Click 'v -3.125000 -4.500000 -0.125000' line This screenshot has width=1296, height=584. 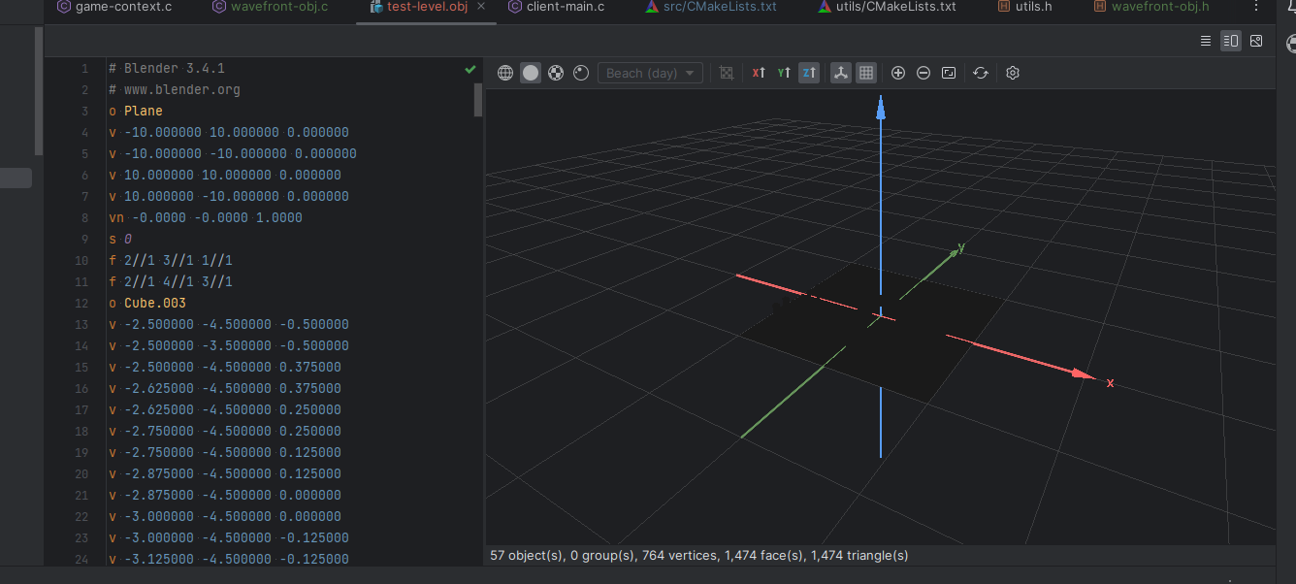click(229, 559)
